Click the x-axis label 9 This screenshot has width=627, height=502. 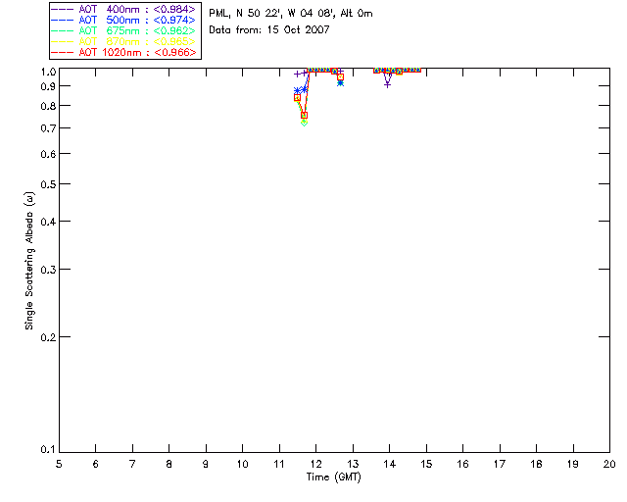tap(206, 464)
